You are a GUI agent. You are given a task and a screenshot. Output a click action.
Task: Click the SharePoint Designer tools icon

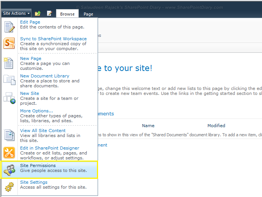9,153
